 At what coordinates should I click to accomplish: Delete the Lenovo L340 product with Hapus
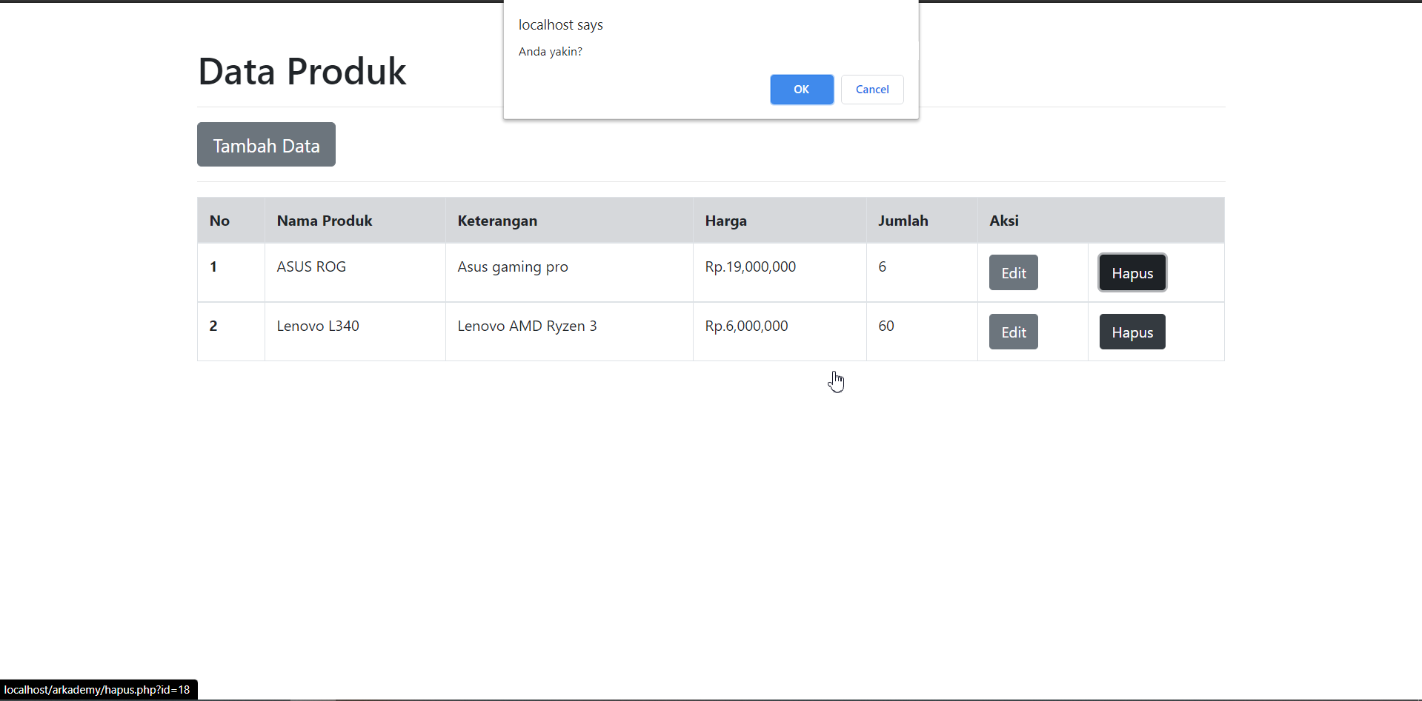click(1132, 331)
